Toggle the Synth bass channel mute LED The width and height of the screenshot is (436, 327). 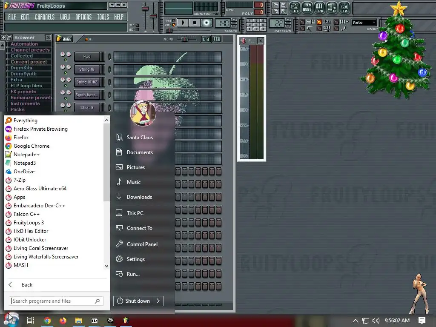(65, 98)
